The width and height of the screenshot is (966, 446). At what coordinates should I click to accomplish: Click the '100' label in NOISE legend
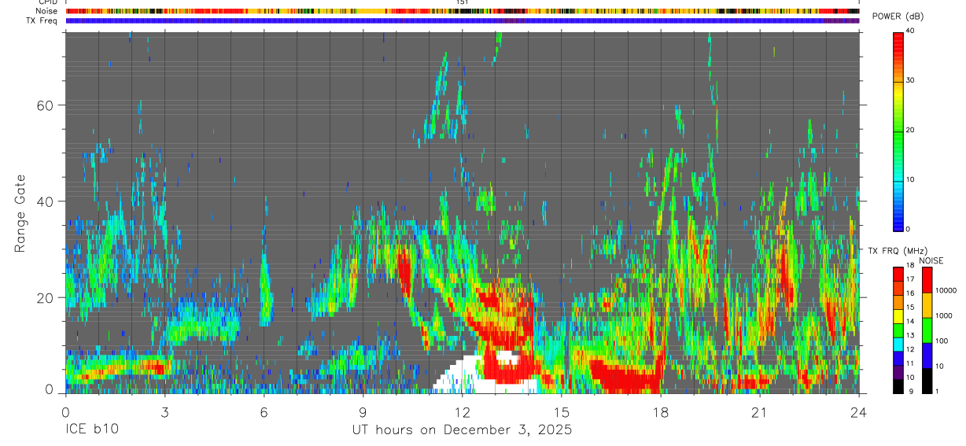[940, 341]
